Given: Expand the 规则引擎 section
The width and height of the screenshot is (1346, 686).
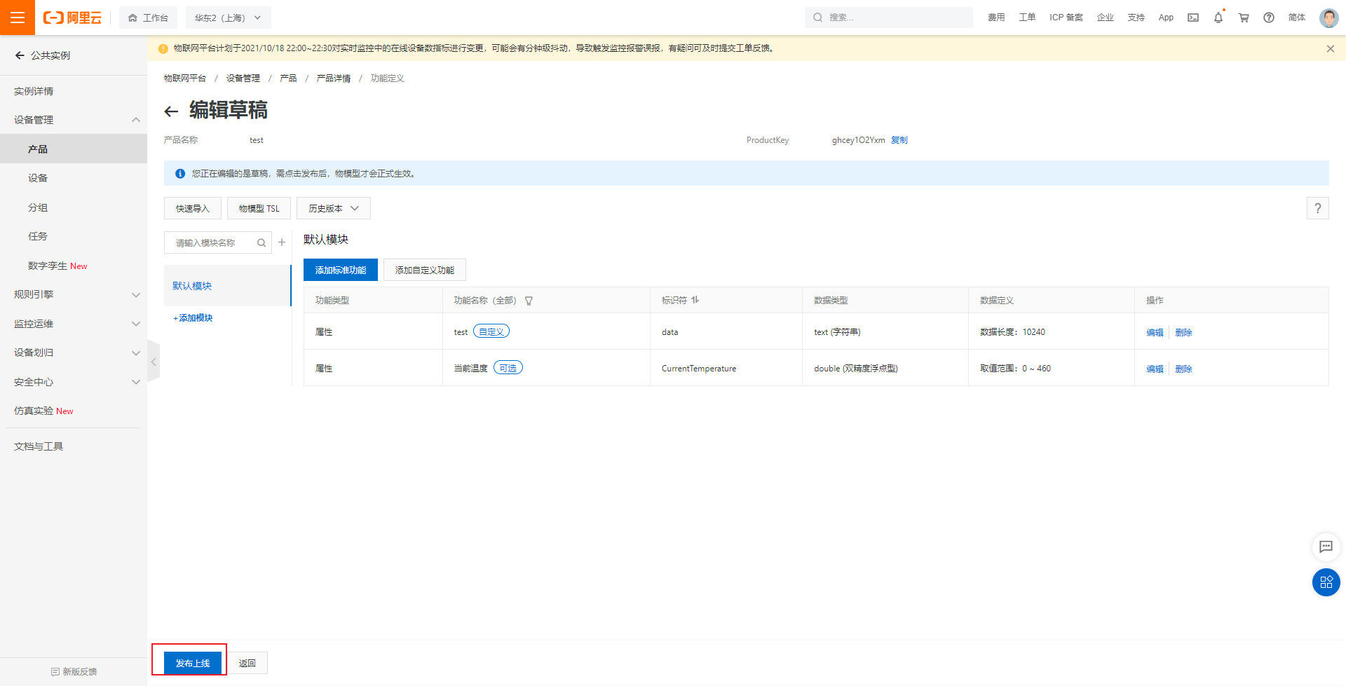Looking at the screenshot, I should click(x=136, y=295).
